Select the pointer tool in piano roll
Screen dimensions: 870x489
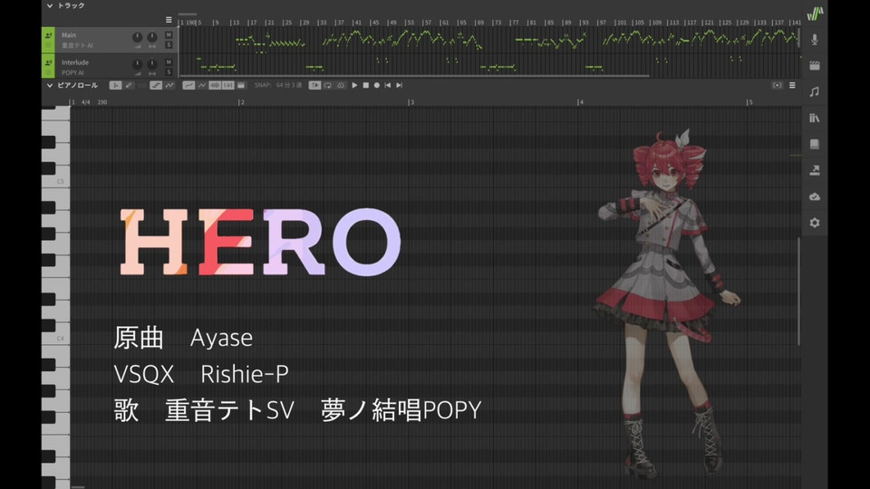115,85
